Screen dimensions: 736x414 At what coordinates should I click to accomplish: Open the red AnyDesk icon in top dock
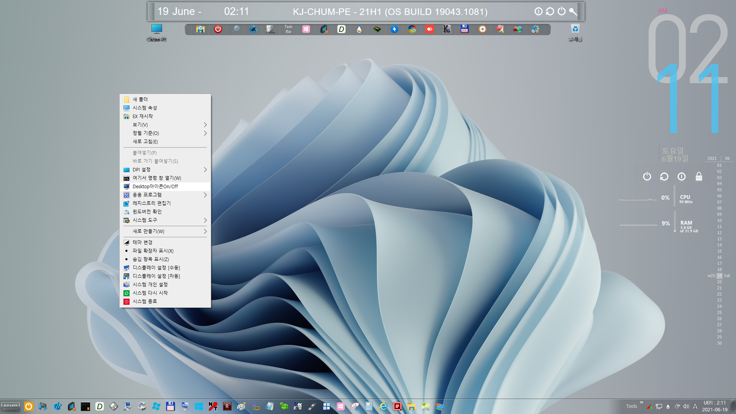(429, 29)
